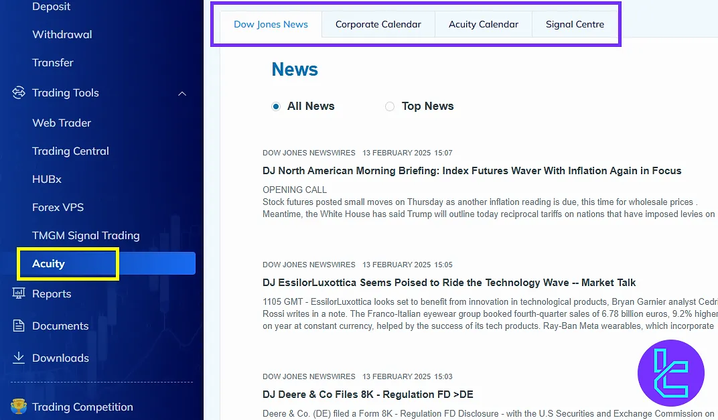The image size is (718, 420).
Task: Click the Reports chart icon
Action: click(x=19, y=293)
